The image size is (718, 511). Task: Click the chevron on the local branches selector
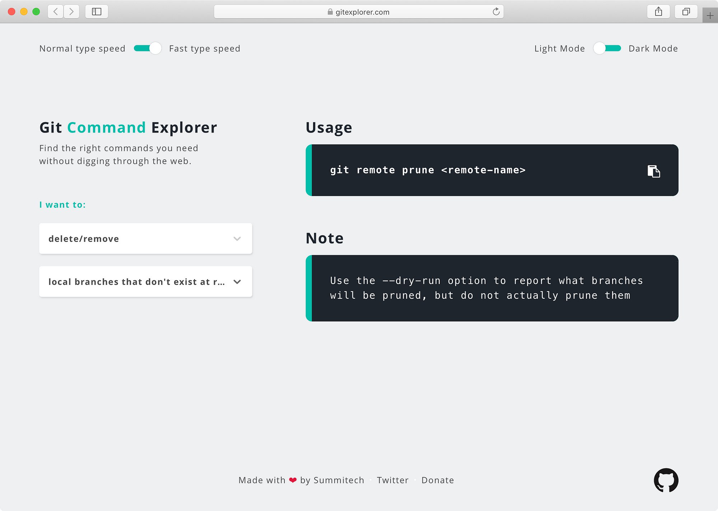237,282
